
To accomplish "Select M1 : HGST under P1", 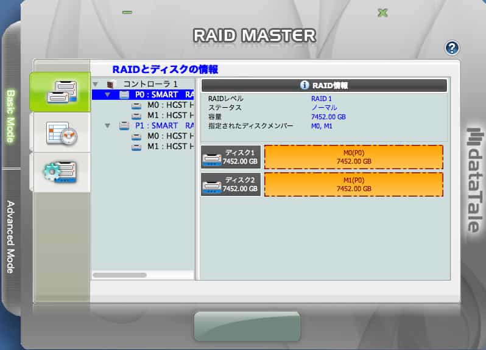I will [143, 146].
